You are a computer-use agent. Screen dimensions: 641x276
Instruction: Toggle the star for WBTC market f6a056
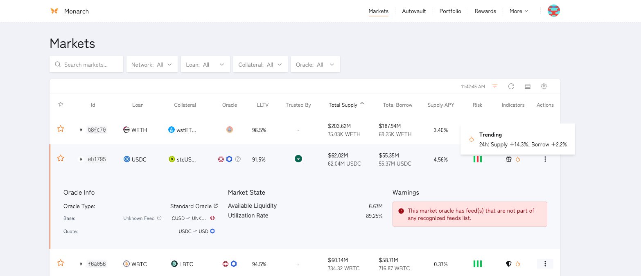click(x=61, y=263)
